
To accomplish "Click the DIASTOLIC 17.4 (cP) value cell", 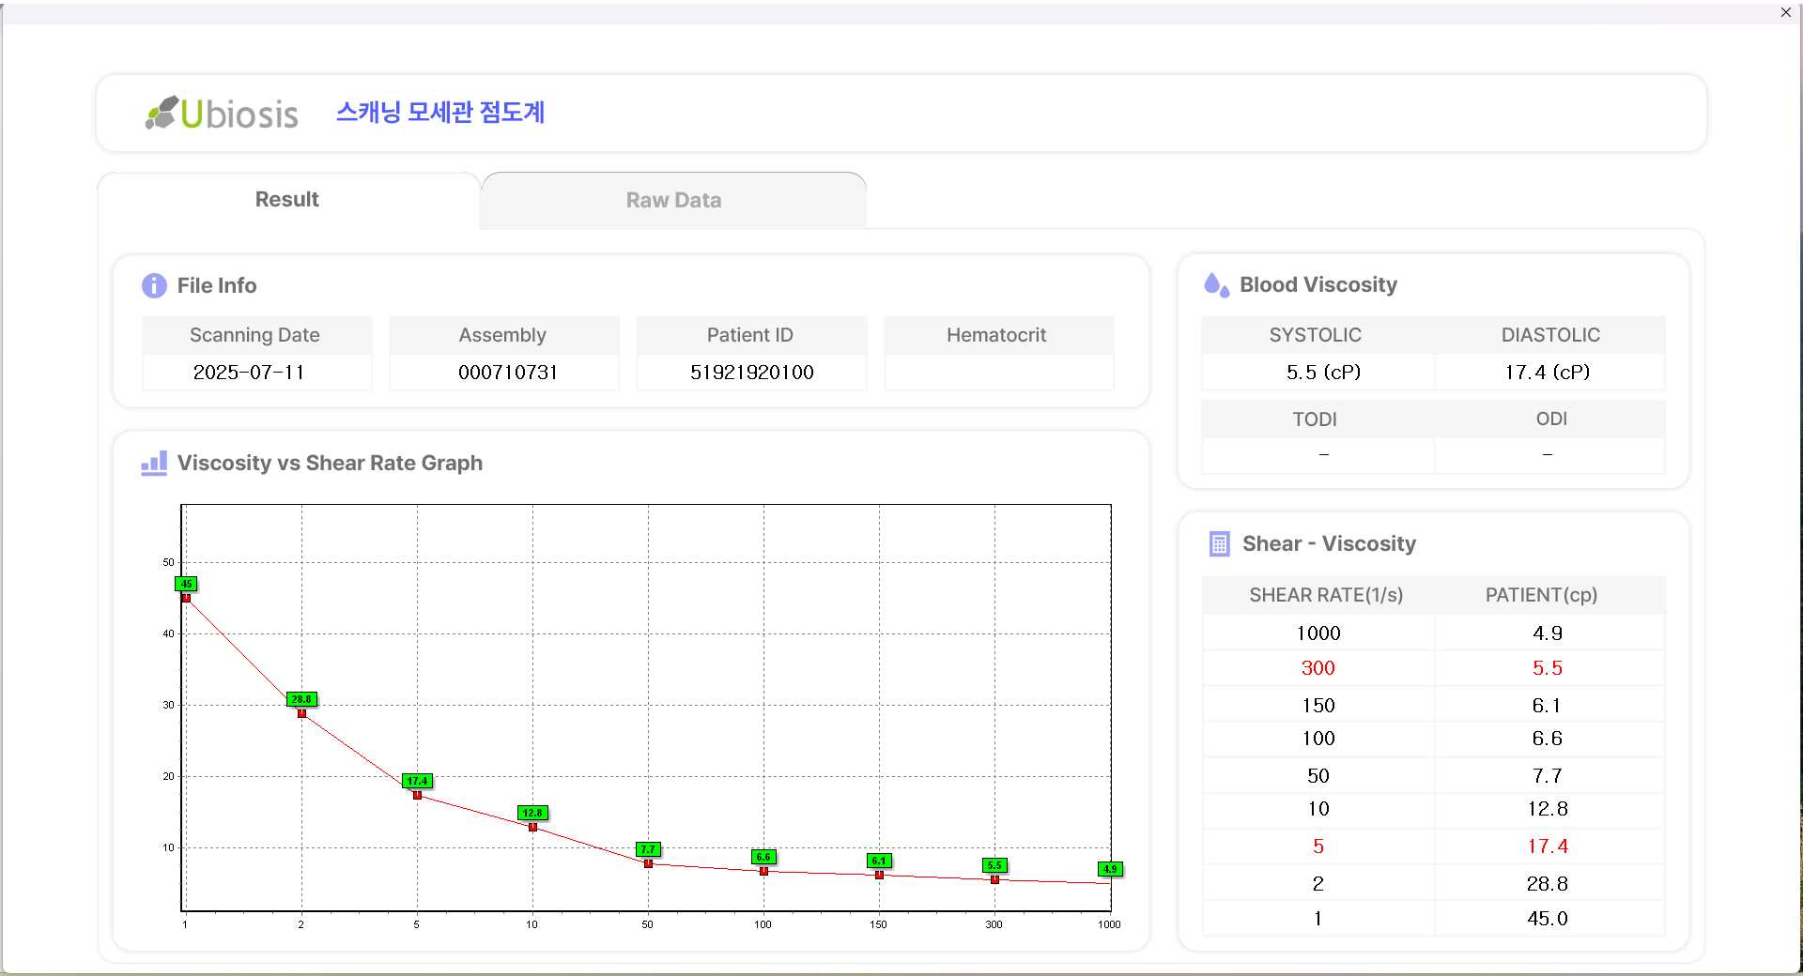I will pyautogui.click(x=1547, y=372).
